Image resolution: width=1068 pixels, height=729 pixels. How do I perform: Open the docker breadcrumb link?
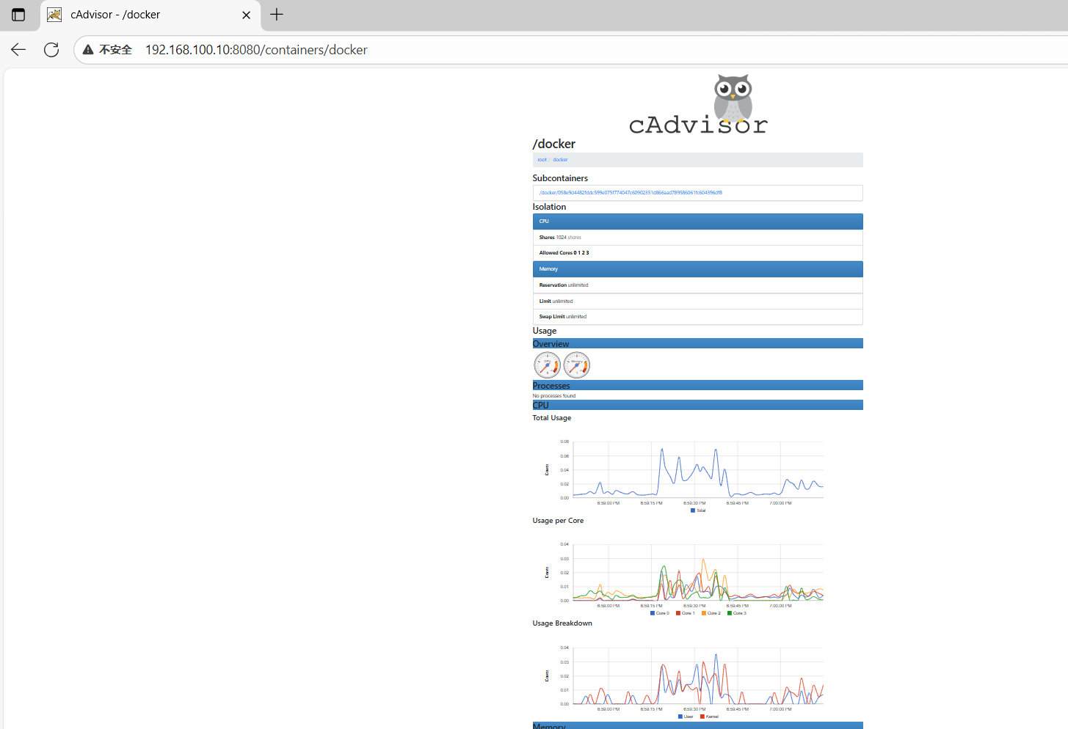coord(560,160)
